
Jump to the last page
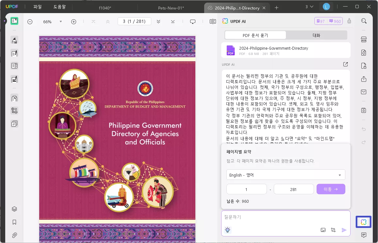[173, 22]
